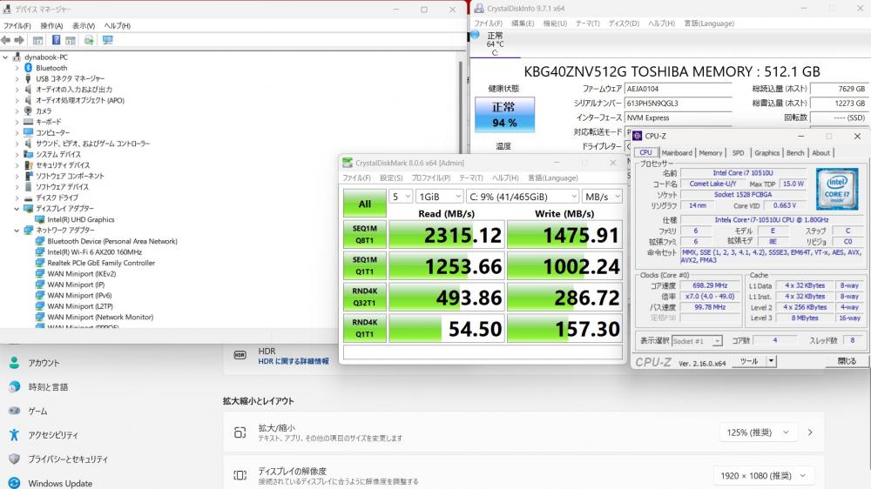Collapse the dynabook-PC root node

coord(5,57)
